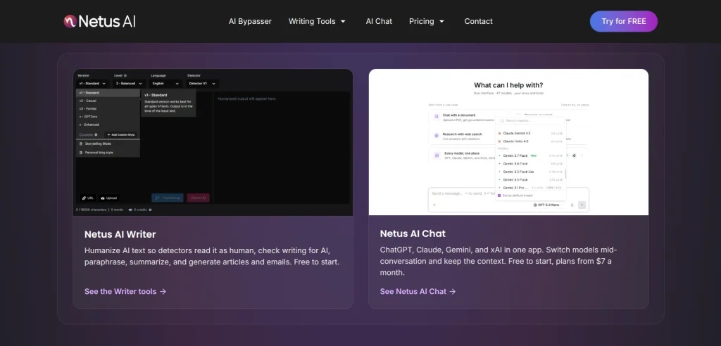Image resolution: width=721 pixels, height=346 pixels.
Task: Click the Upload cloud button
Action: tap(108, 198)
